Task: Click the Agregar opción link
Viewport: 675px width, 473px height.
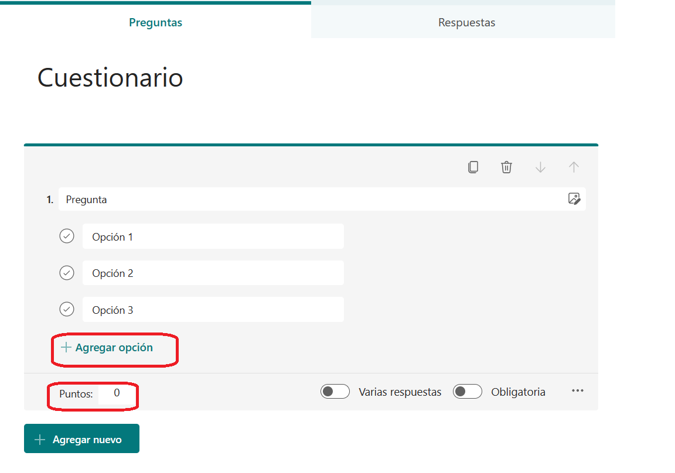Action: [107, 348]
